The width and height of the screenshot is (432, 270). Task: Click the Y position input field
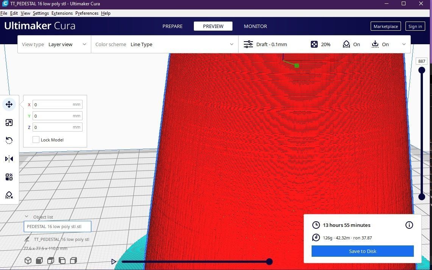point(57,116)
